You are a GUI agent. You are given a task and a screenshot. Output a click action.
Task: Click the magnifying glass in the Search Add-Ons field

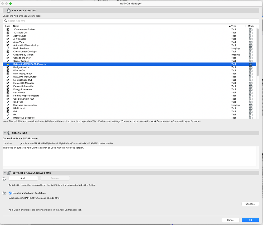[x=5, y=21]
